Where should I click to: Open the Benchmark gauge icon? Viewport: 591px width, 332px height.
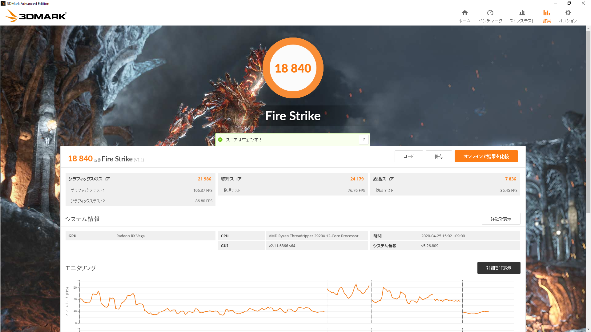(490, 13)
